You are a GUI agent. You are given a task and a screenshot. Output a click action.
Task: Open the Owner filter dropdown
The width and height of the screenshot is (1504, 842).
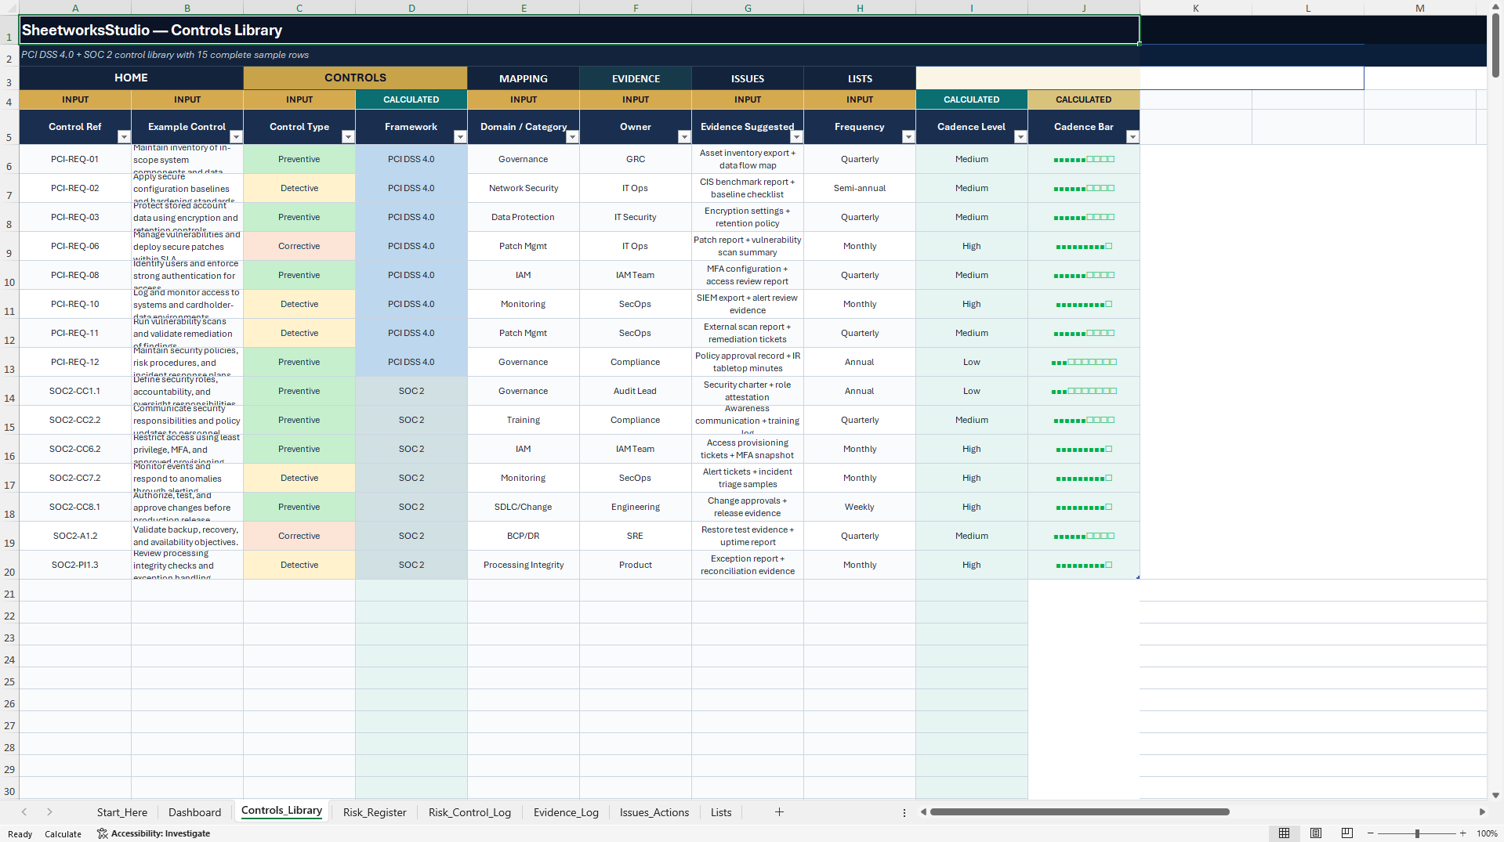point(683,137)
